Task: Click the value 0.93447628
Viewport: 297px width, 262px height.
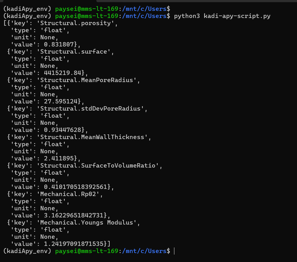Action: 63,130
